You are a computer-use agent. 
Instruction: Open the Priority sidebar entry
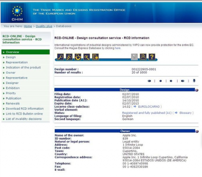11,93
